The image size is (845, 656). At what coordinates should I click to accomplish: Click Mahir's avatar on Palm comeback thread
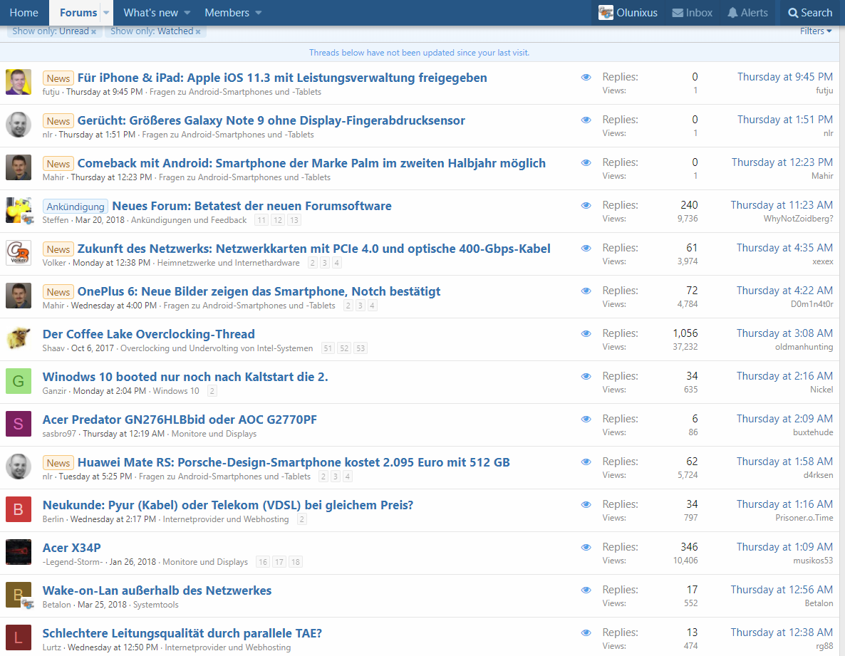point(19,167)
